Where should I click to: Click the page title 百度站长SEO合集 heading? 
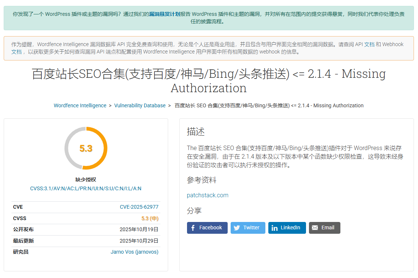[209, 81]
